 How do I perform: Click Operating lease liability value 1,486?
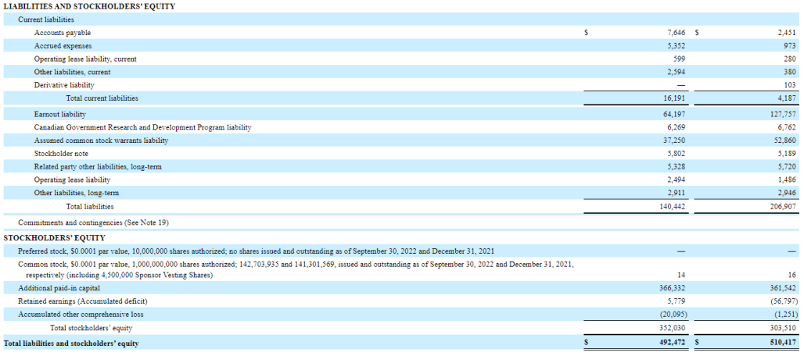pos(787,180)
